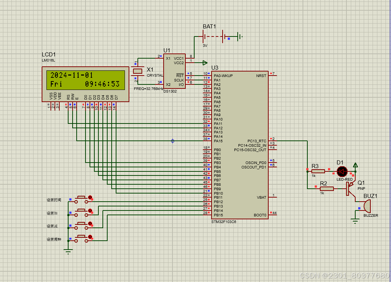The image size is (391, 282).
Task: Click the blue origin crosshair marker
Action: coord(172,141)
